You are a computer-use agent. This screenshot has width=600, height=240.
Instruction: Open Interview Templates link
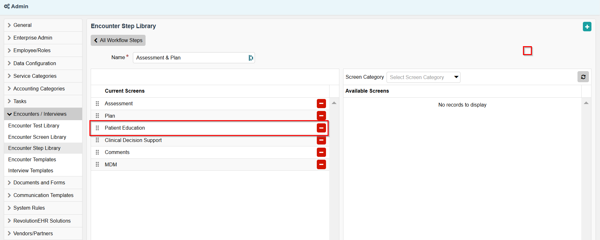tap(31, 170)
